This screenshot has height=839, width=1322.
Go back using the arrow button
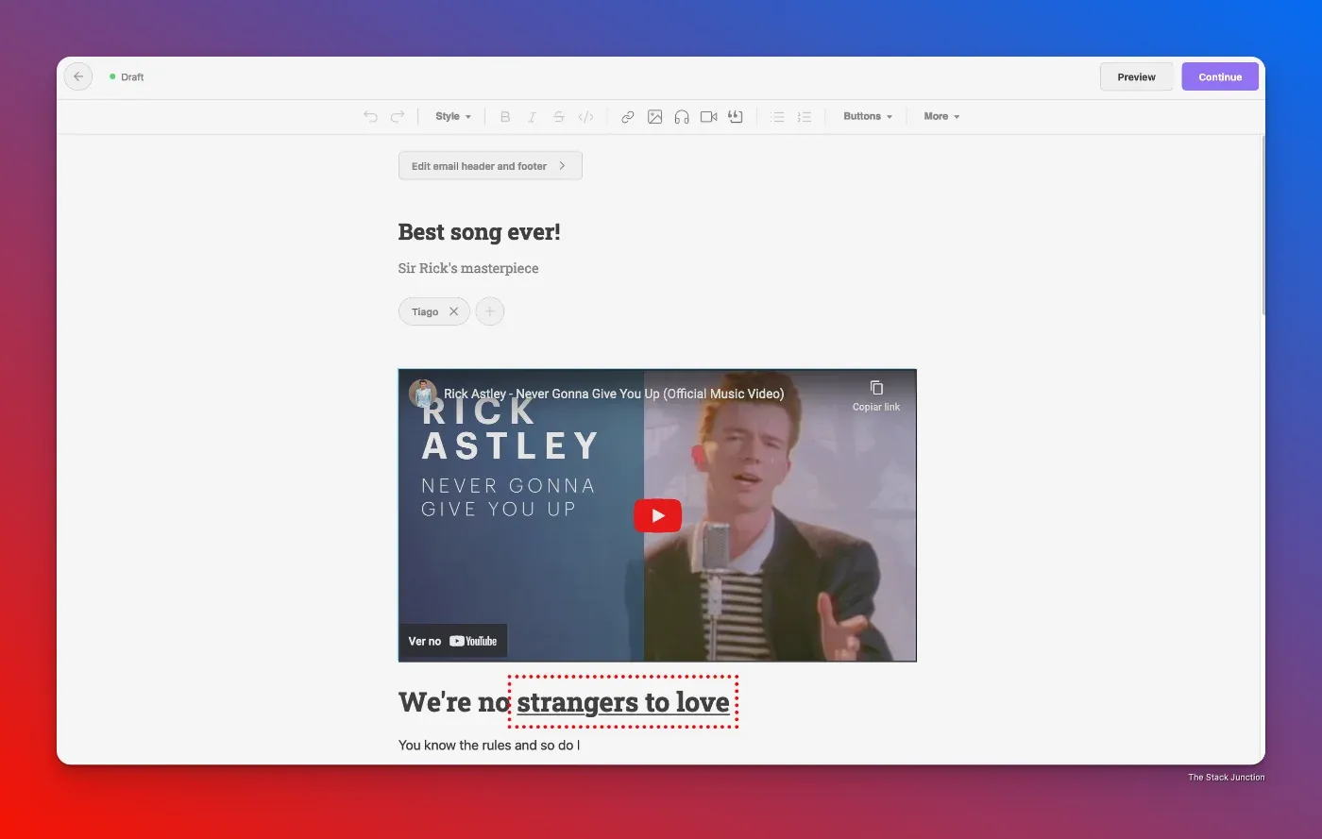click(78, 77)
